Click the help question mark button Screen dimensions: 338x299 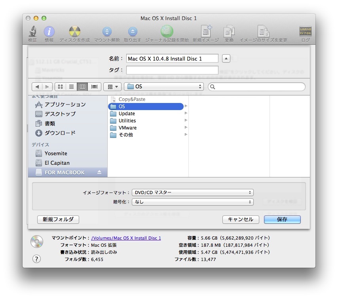36,259
